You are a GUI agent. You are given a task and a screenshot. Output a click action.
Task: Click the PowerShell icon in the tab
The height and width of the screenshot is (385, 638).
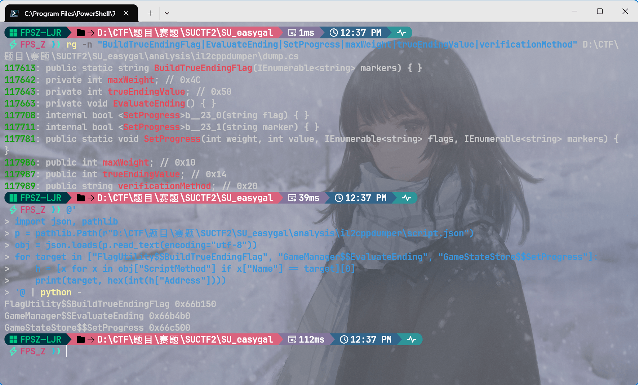(14, 13)
